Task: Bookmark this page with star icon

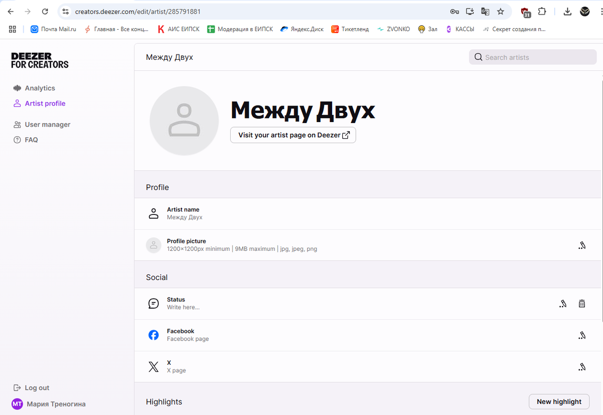Action: point(500,11)
